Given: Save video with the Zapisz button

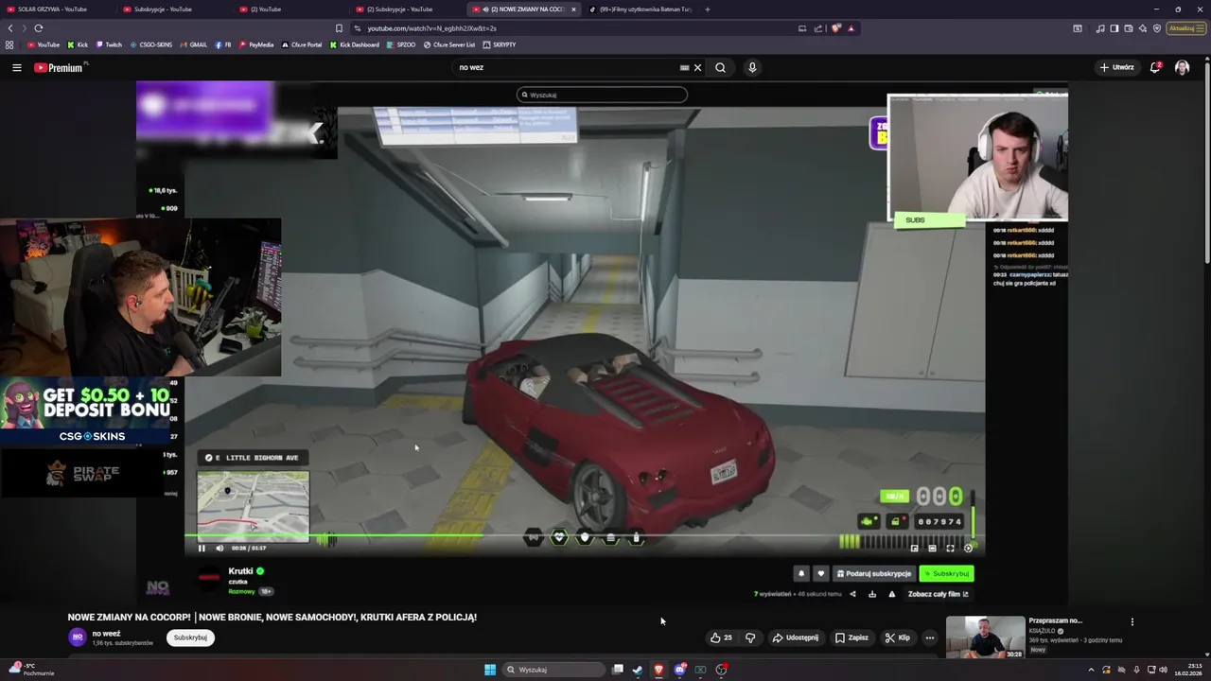Looking at the screenshot, I should 851,637.
